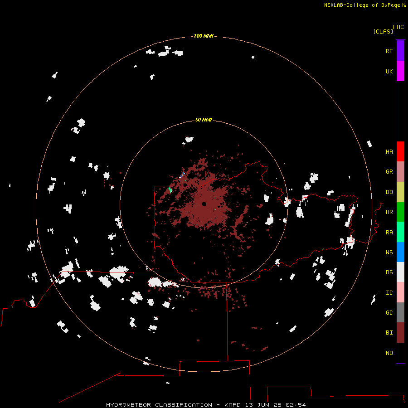Click the radar site center black dot
This screenshot has width=408, height=408.
(x=204, y=204)
